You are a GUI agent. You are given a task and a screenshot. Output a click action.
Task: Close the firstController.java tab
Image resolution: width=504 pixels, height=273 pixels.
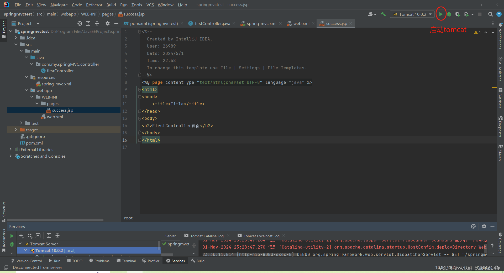click(x=234, y=24)
